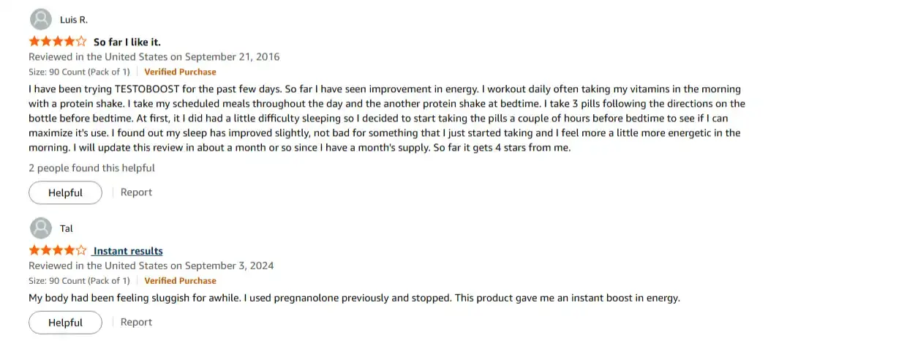Open the 'Instant results' review title link
This screenshot has width=907, height=349.
(128, 251)
